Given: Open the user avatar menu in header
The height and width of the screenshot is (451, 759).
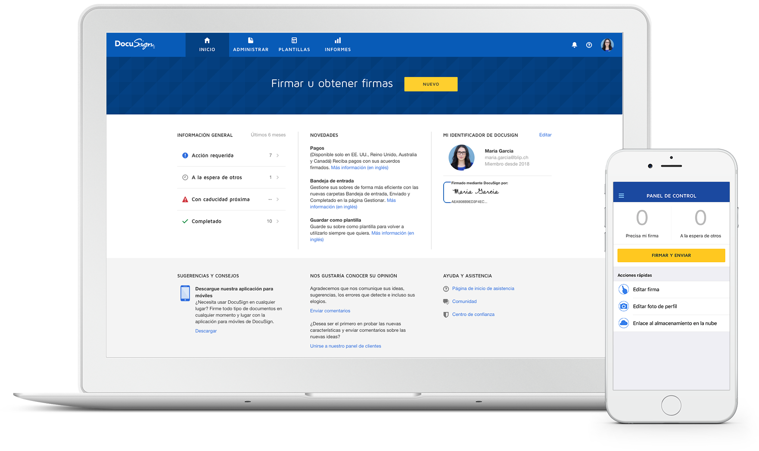Looking at the screenshot, I should click(x=607, y=45).
